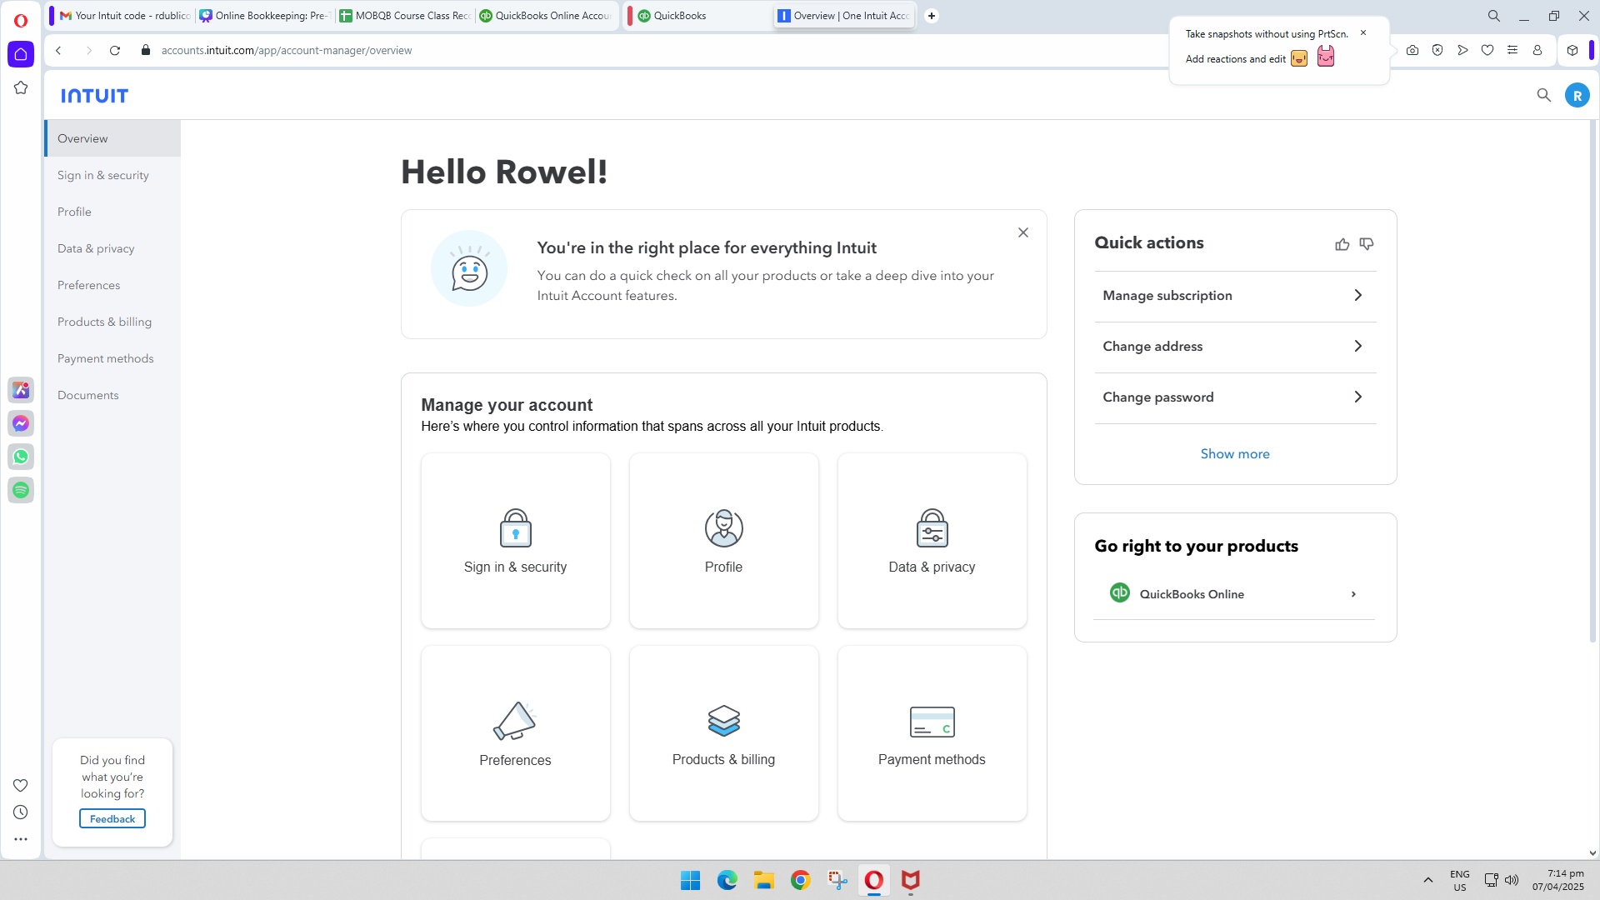The image size is (1600, 900).
Task: Open McAfee from taskbar
Action: [911, 880]
